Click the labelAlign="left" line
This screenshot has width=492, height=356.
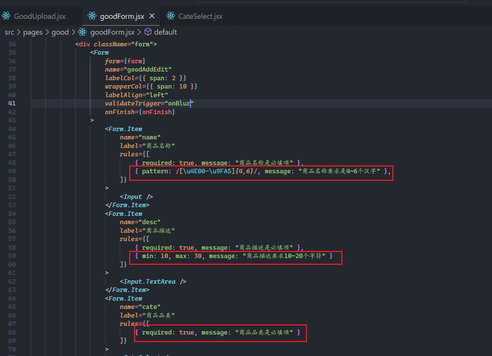[136, 95]
